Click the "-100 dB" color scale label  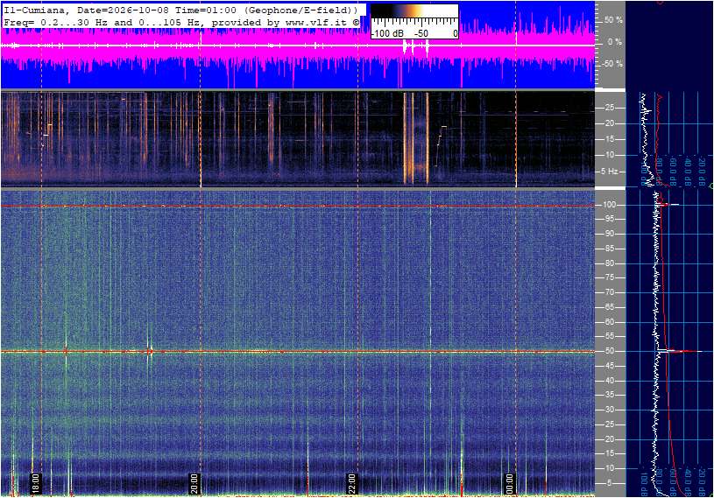click(387, 33)
